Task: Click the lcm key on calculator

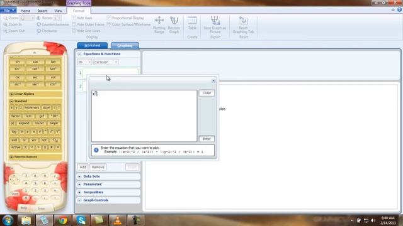Action: coord(29,116)
